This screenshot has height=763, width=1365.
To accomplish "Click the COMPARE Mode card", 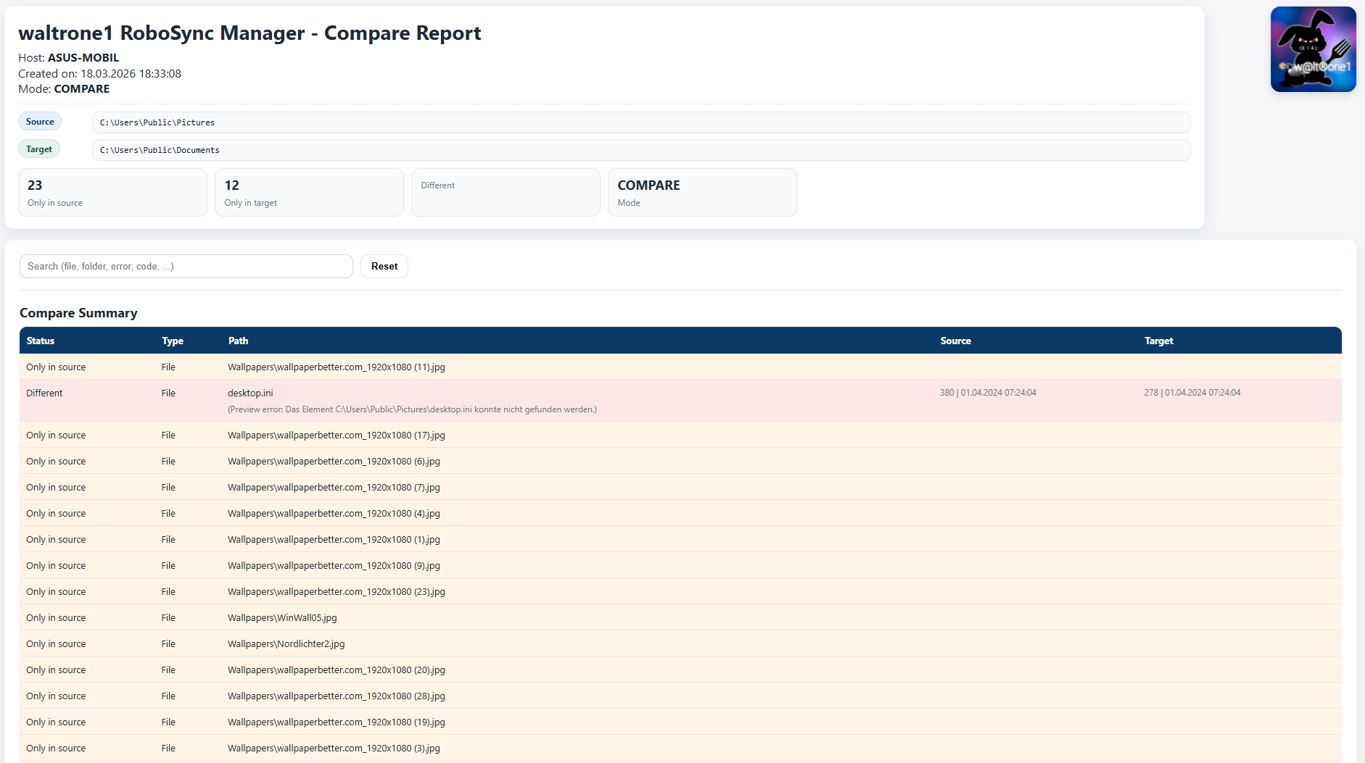I will click(702, 193).
